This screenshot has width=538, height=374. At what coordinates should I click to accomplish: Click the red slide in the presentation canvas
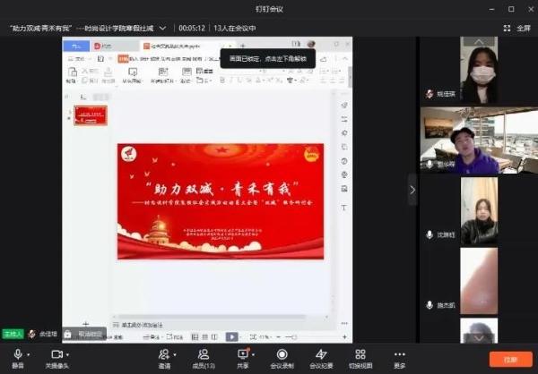coord(220,200)
